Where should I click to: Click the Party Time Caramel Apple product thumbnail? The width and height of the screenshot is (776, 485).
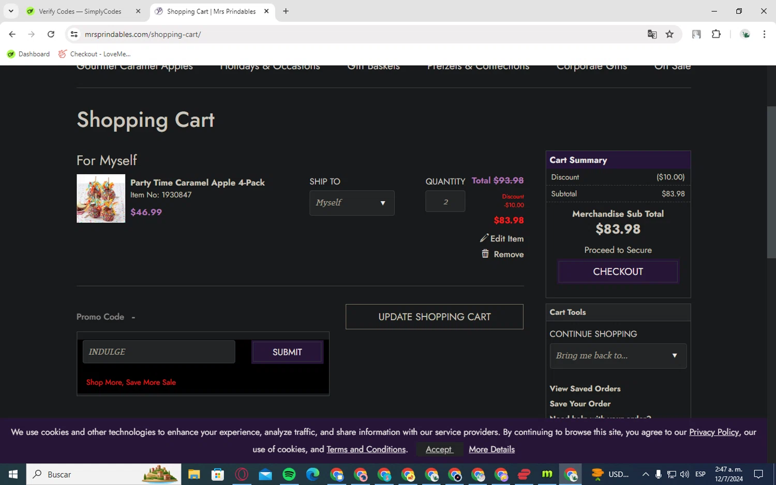coord(101,199)
